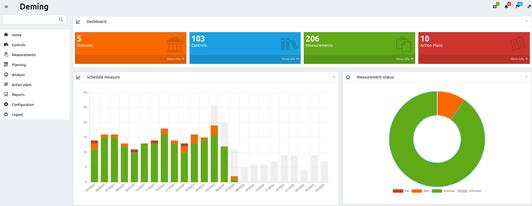Click the building icon on Domains tile

coord(175,44)
